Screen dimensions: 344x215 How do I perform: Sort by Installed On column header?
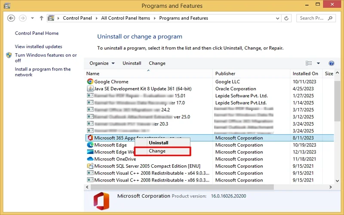coord(306,74)
